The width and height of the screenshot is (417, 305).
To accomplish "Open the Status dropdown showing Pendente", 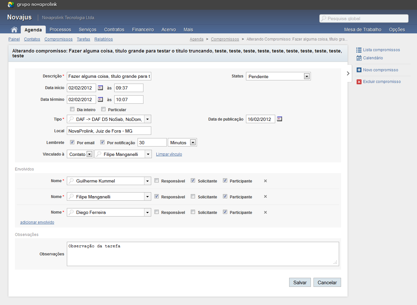I will pyautogui.click(x=278, y=76).
